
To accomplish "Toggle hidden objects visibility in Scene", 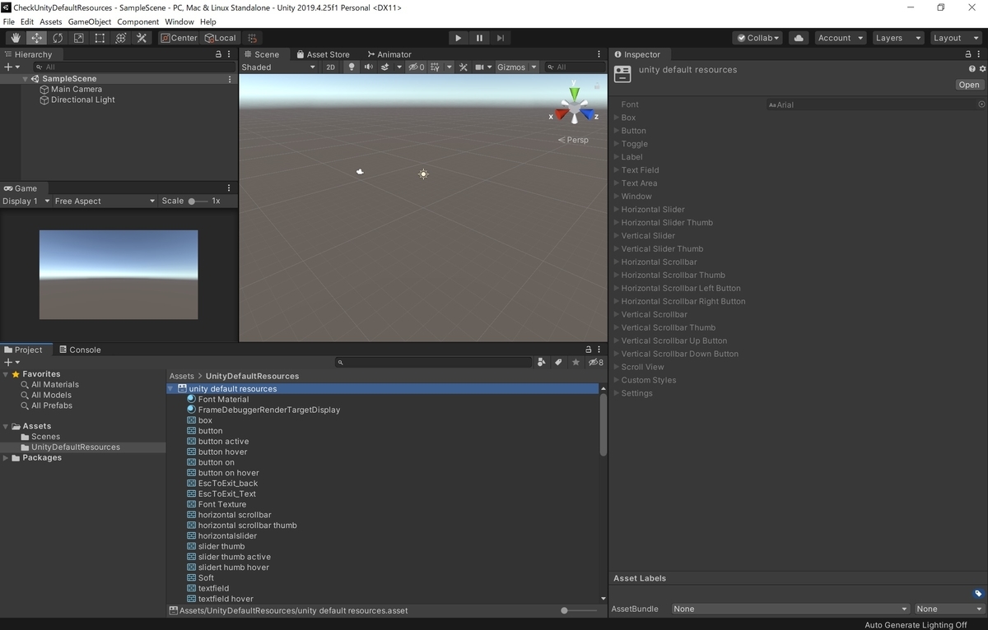I will (416, 67).
